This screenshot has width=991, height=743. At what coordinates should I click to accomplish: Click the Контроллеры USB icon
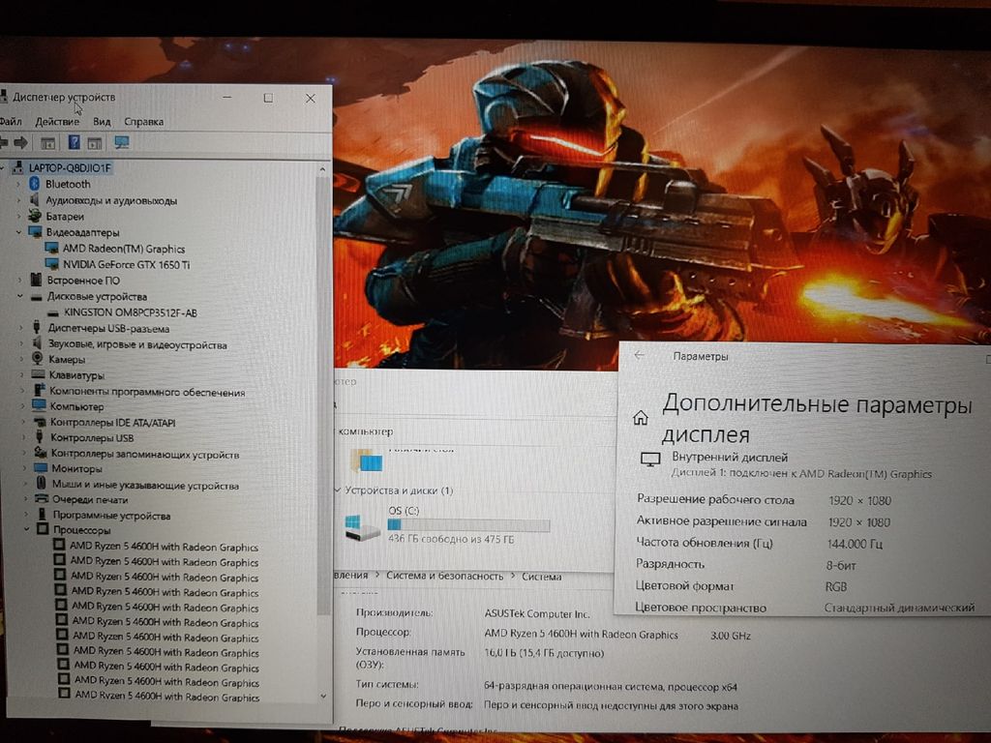tap(39, 437)
